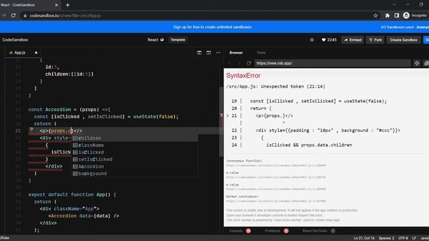
Task: Open the React DevTools panel
Action: pyautogui.click(x=314, y=231)
